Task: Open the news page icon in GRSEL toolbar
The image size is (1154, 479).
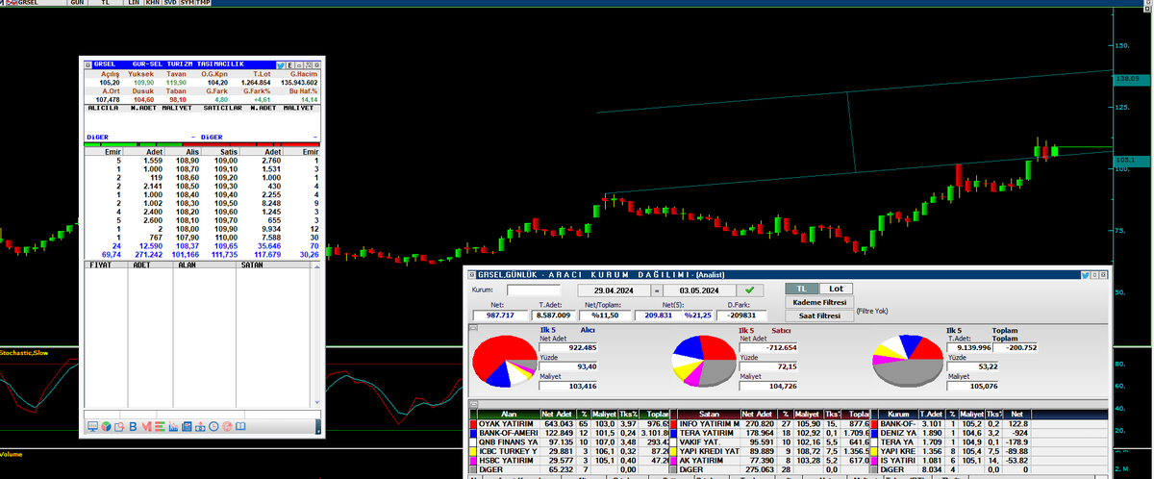Action: [187, 426]
